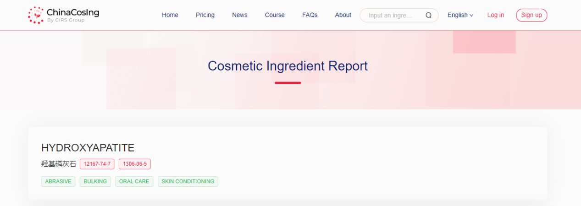Go to the Home page

point(170,15)
